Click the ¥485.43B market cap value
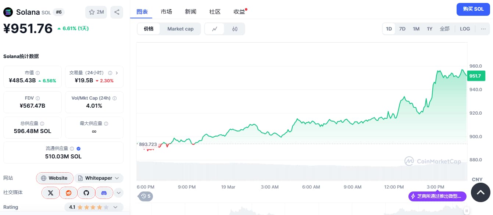The image size is (493, 215). pos(22,80)
